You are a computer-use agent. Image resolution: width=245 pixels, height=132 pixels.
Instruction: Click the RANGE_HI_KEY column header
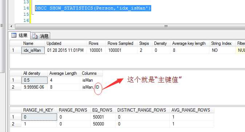[39, 110]
